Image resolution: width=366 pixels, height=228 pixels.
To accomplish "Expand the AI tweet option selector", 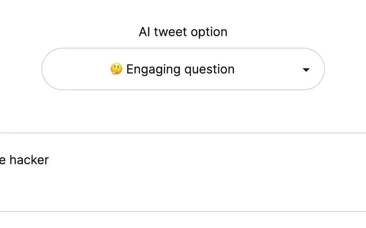I will pos(183,69).
